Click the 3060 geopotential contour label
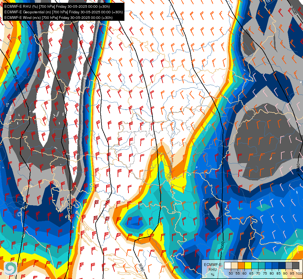 (223, 246)
